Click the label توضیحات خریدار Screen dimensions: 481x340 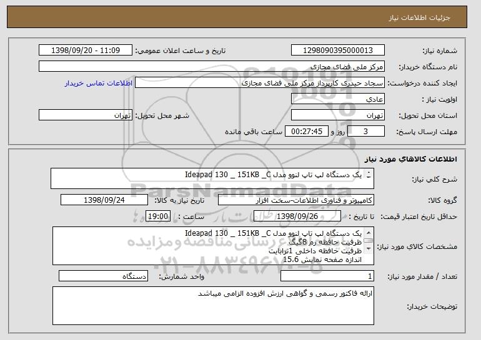(x=432, y=306)
